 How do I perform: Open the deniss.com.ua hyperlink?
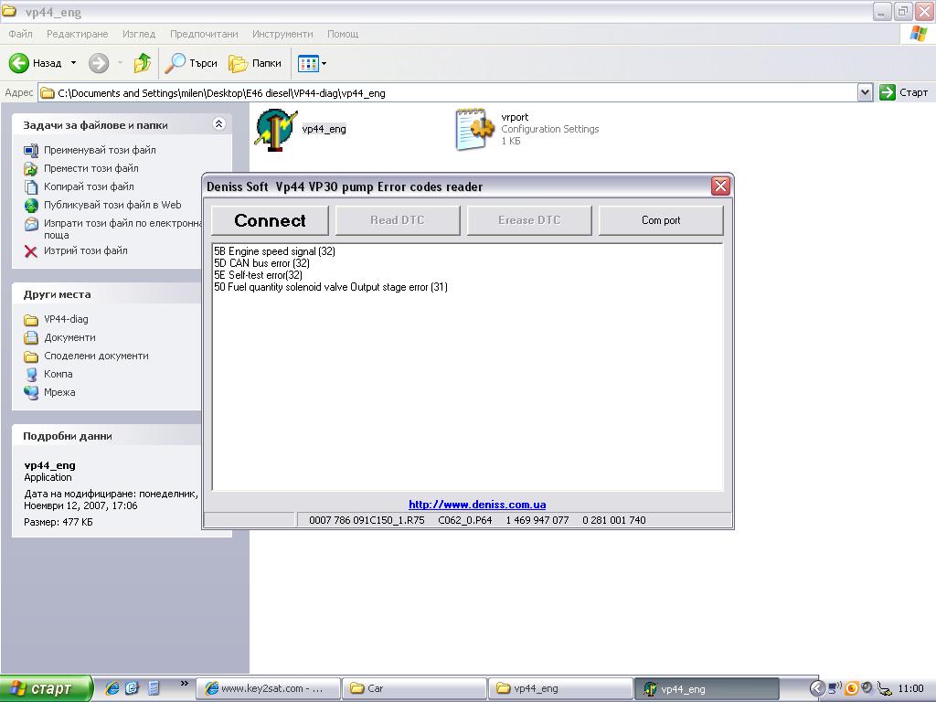[x=477, y=505]
